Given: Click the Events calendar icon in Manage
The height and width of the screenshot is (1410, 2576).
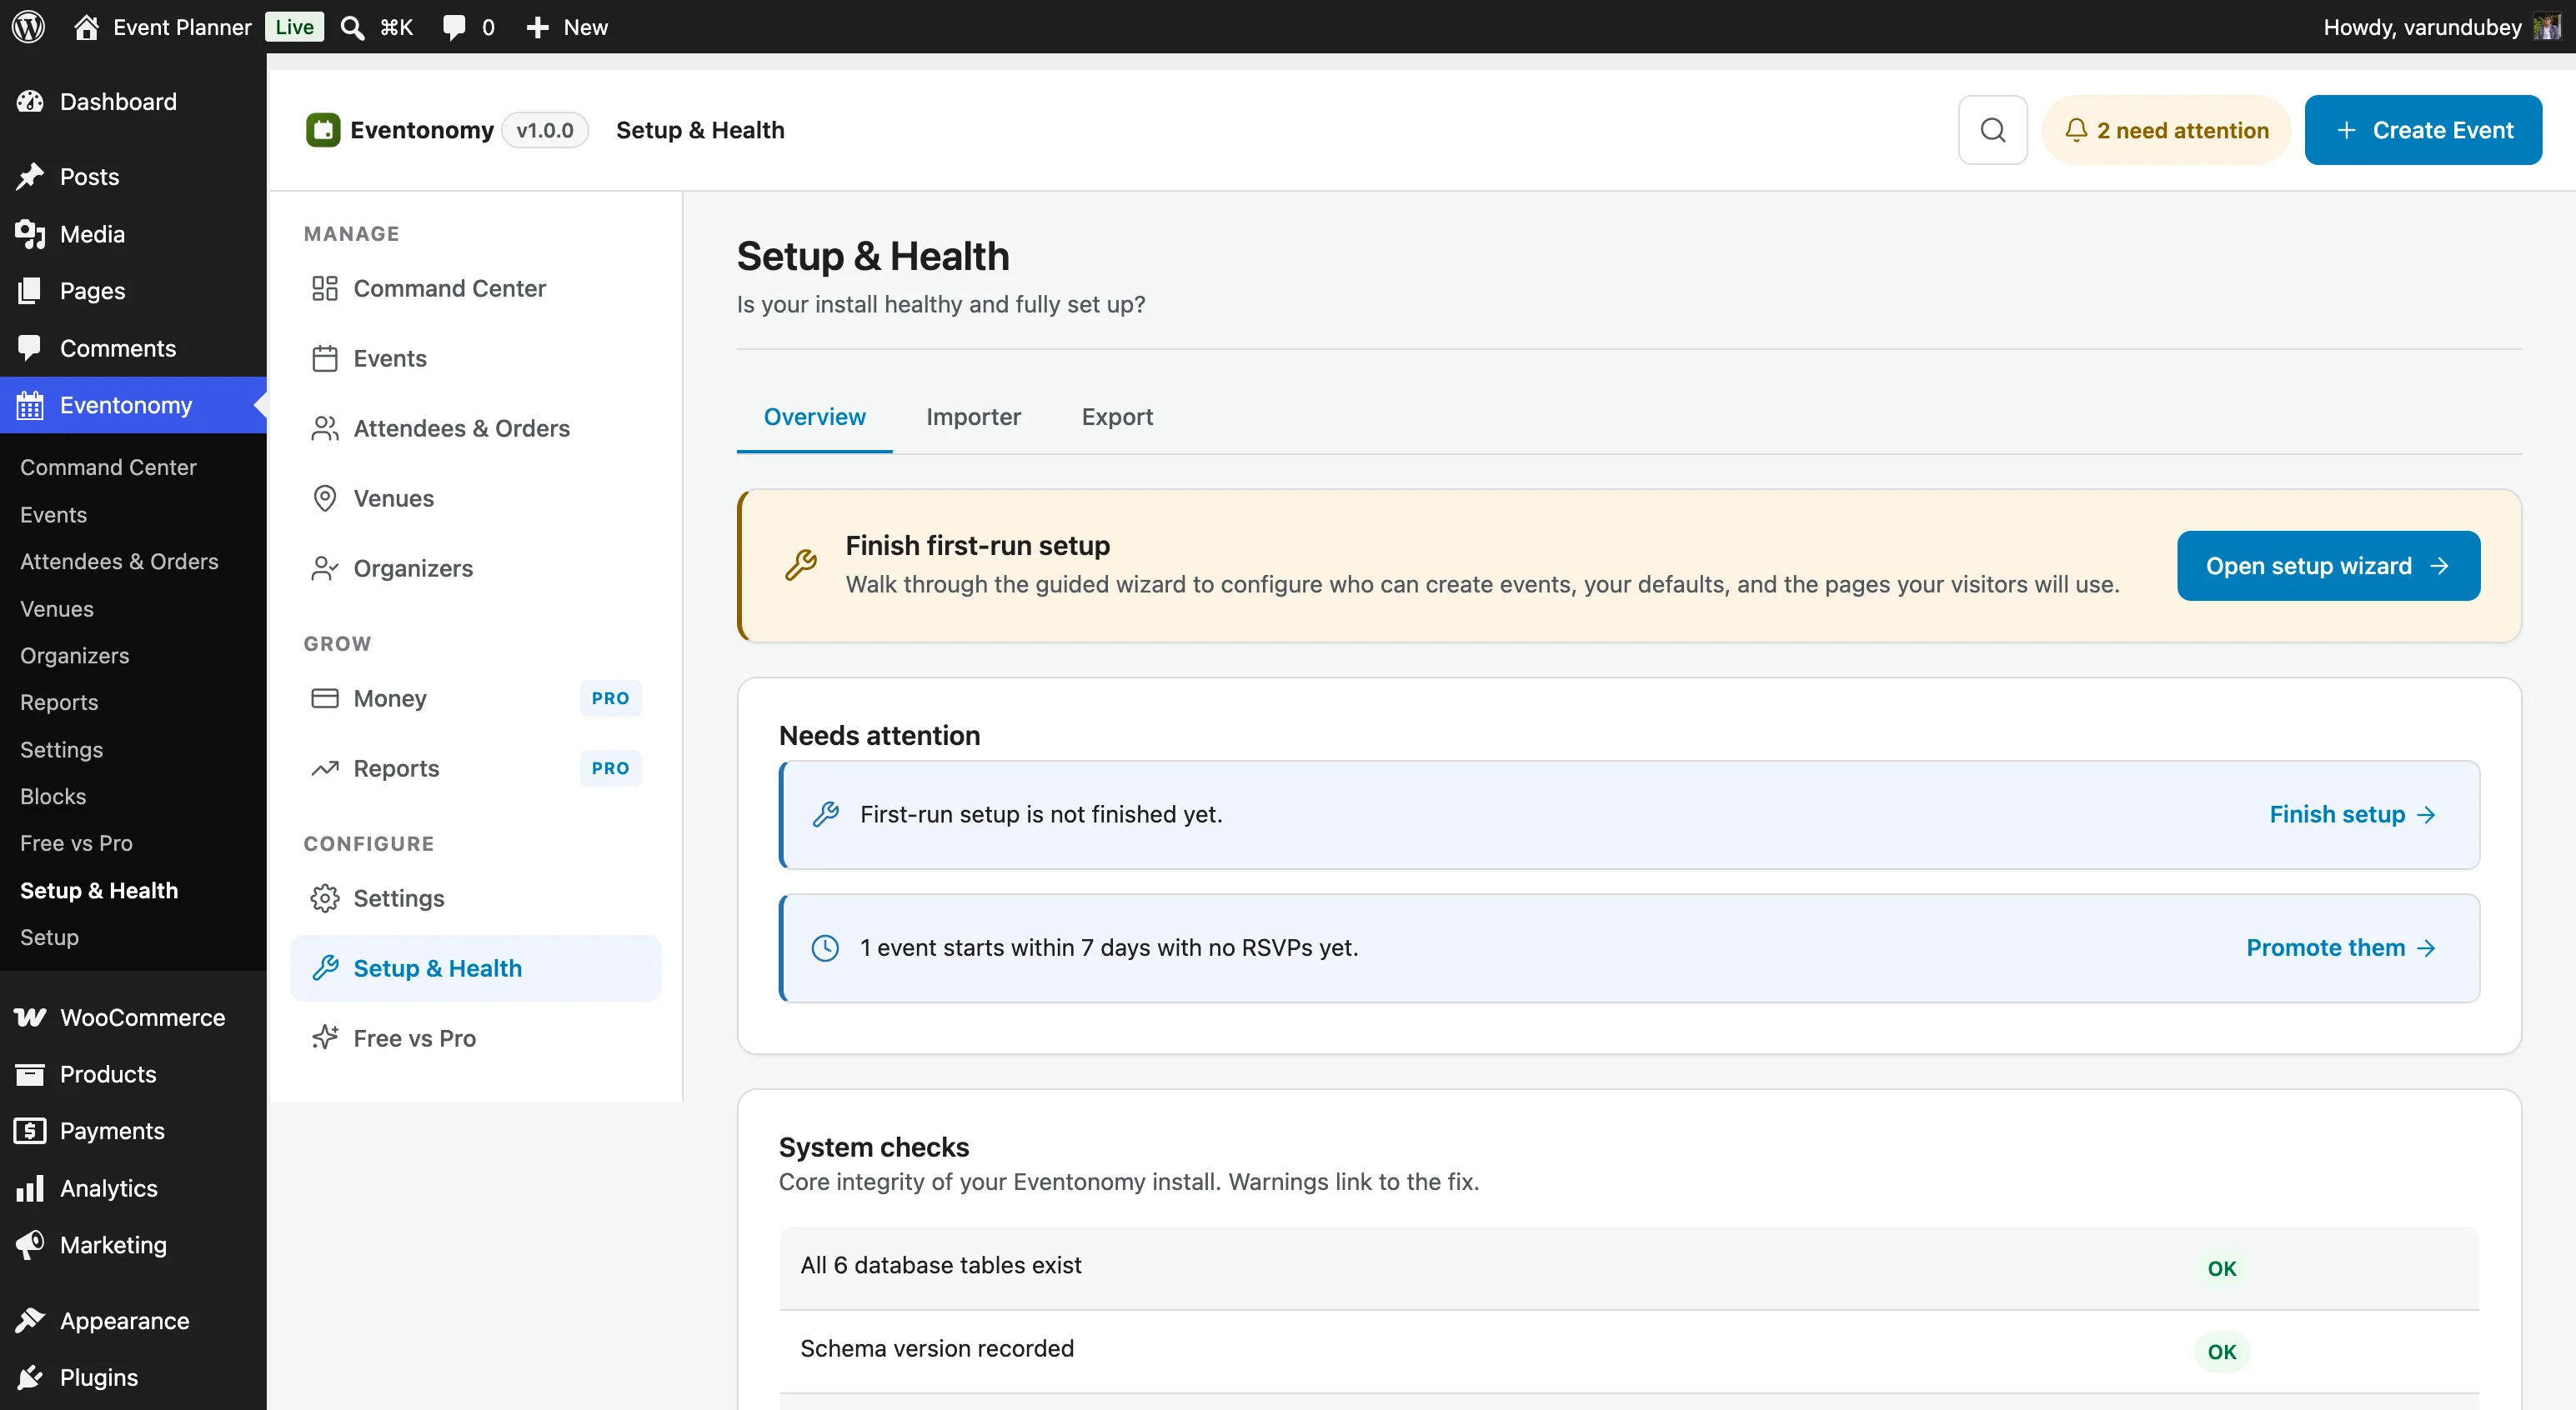Looking at the screenshot, I should pyautogui.click(x=324, y=358).
